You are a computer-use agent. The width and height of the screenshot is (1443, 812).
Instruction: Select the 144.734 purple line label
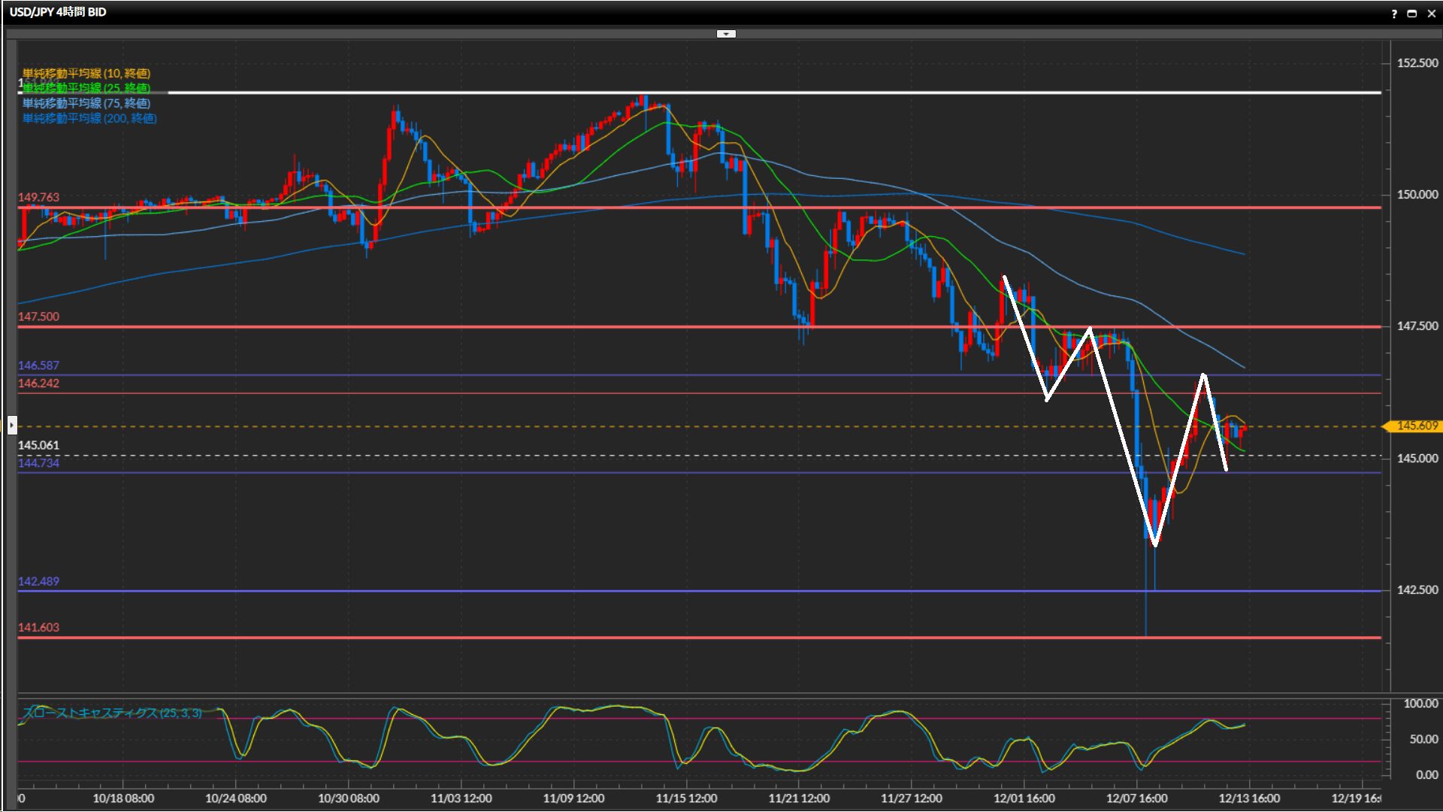click(38, 463)
